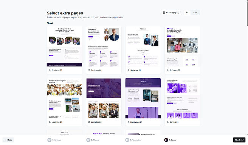Click the person icon beside Business 01
The height and width of the screenshot is (145, 248).
point(50,70)
